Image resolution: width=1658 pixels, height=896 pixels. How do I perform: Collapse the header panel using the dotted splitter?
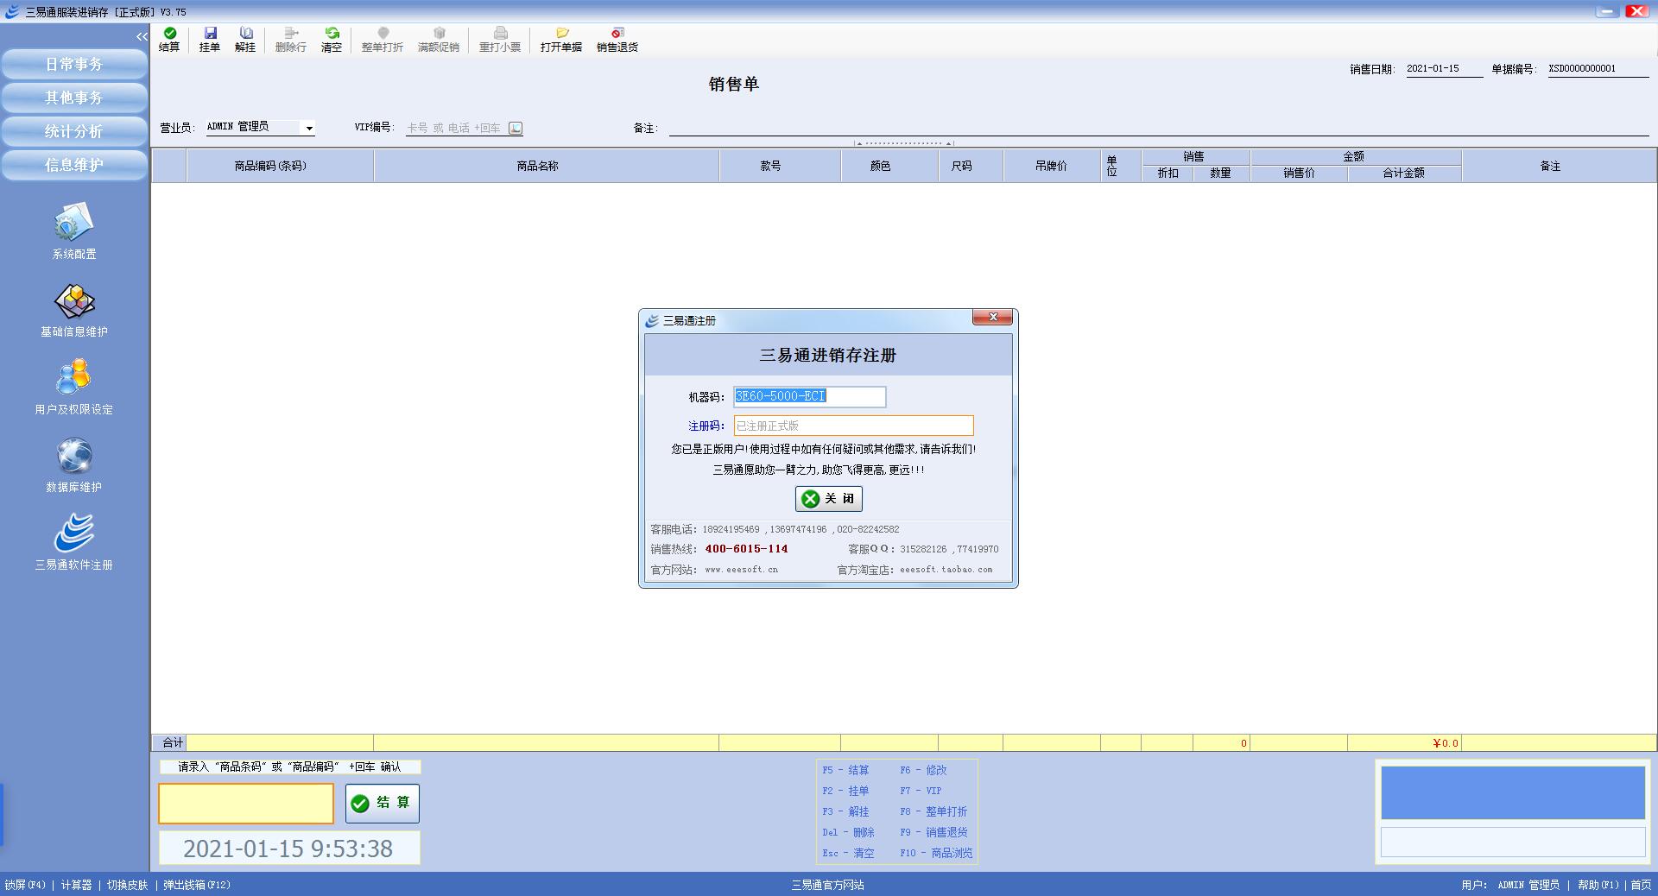(x=904, y=143)
